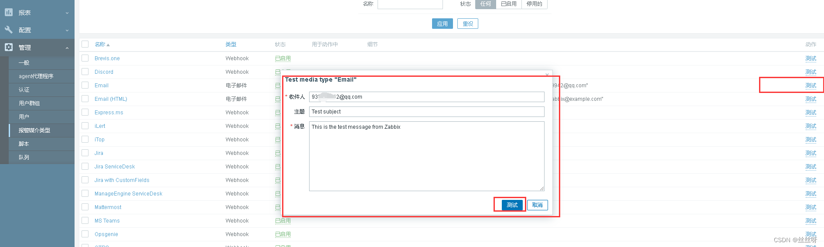Screen dimensions: 824x247
Task: Open the MS Teams media type
Action: click(107, 221)
